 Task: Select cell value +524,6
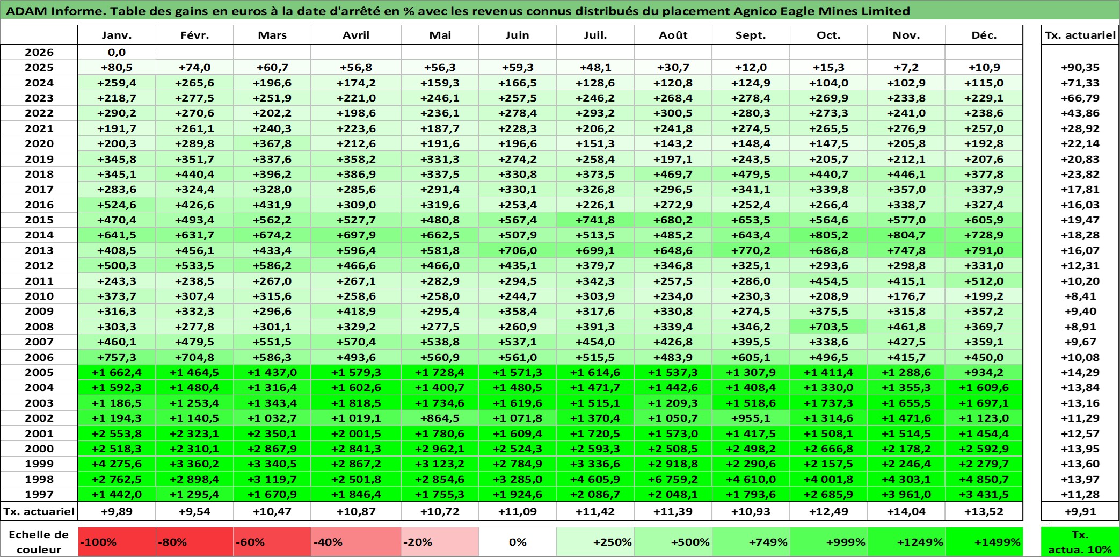pyautogui.click(x=117, y=205)
